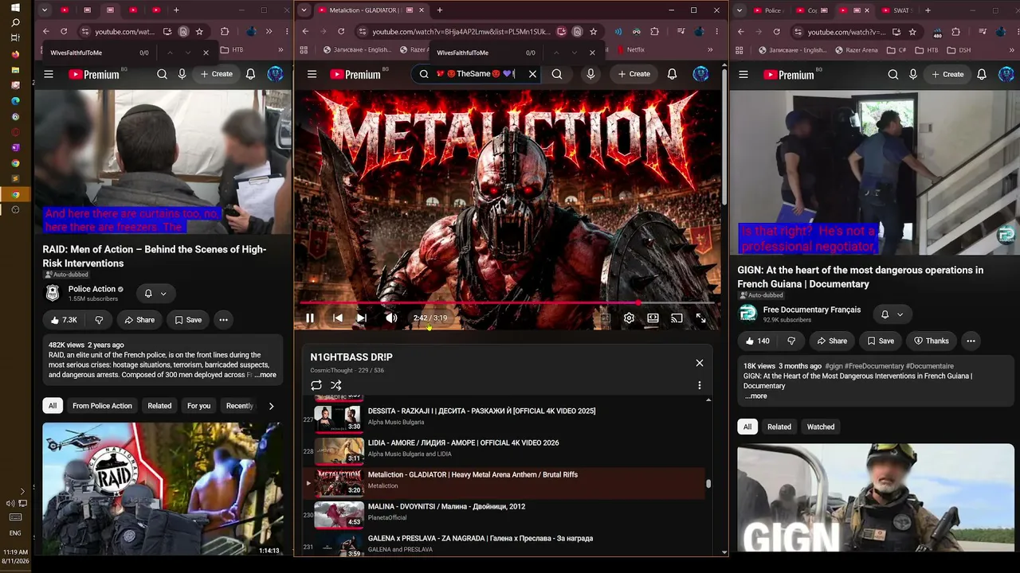Open tab search dropdown in center browser
This screenshot has width=1020, height=573.
(x=304, y=10)
